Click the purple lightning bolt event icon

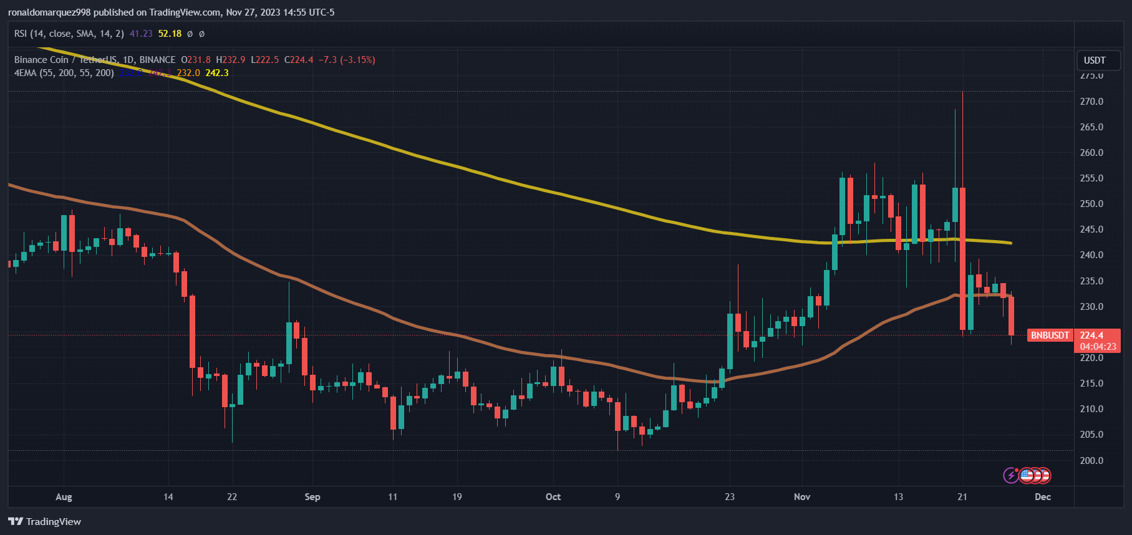(1010, 476)
